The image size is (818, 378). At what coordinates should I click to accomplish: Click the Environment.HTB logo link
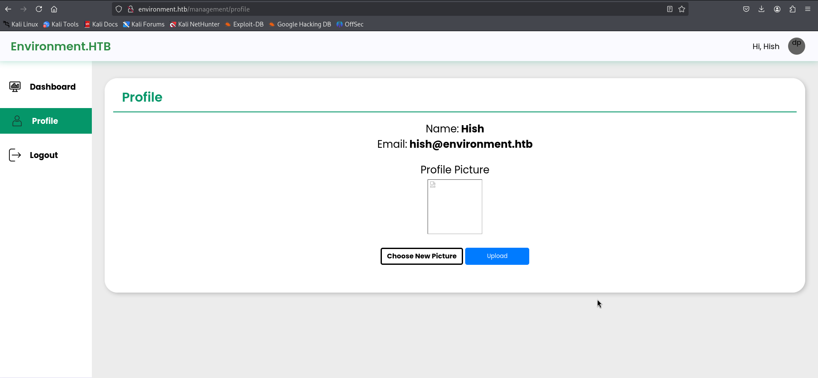click(61, 46)
